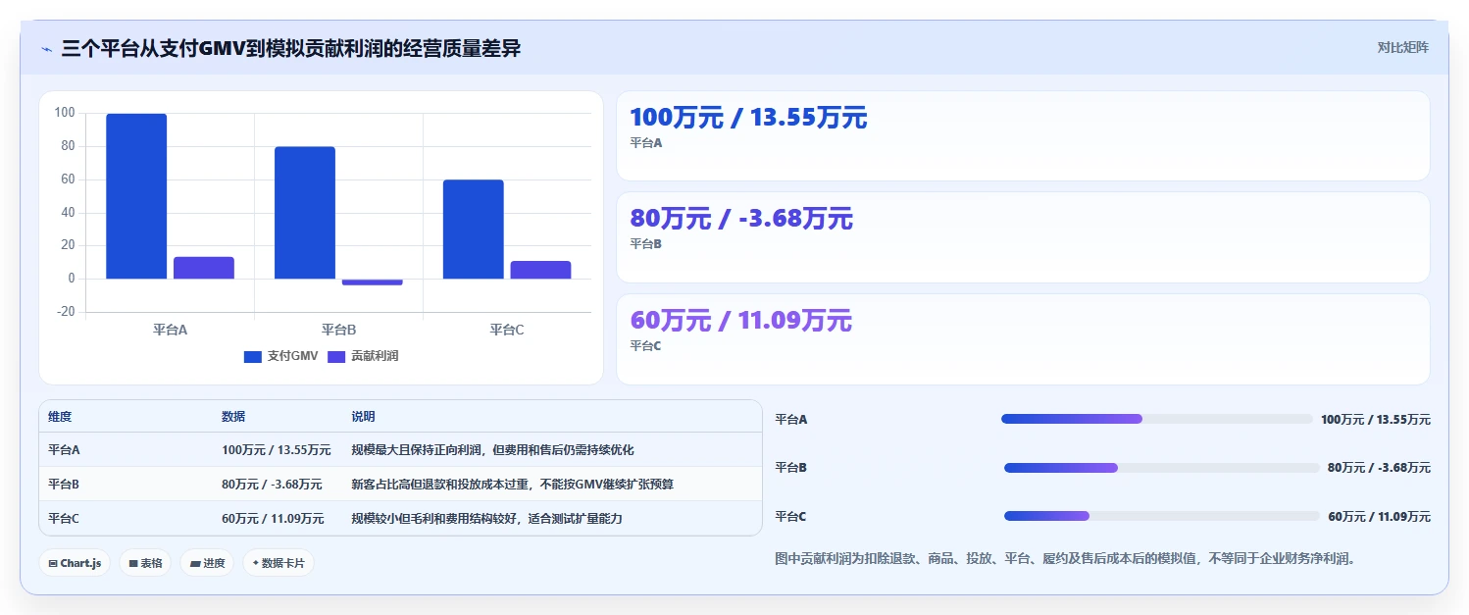Click the 平台A progress bar

(x=1156, y=419)
